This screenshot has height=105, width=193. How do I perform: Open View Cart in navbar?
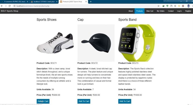150,11
